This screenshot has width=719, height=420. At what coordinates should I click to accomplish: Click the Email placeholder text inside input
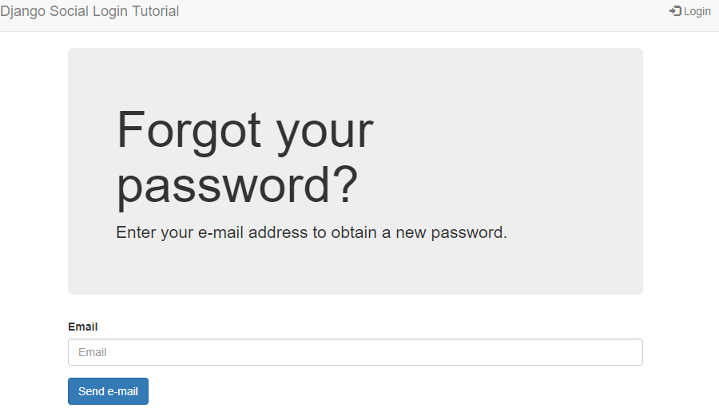coord(93,352)
